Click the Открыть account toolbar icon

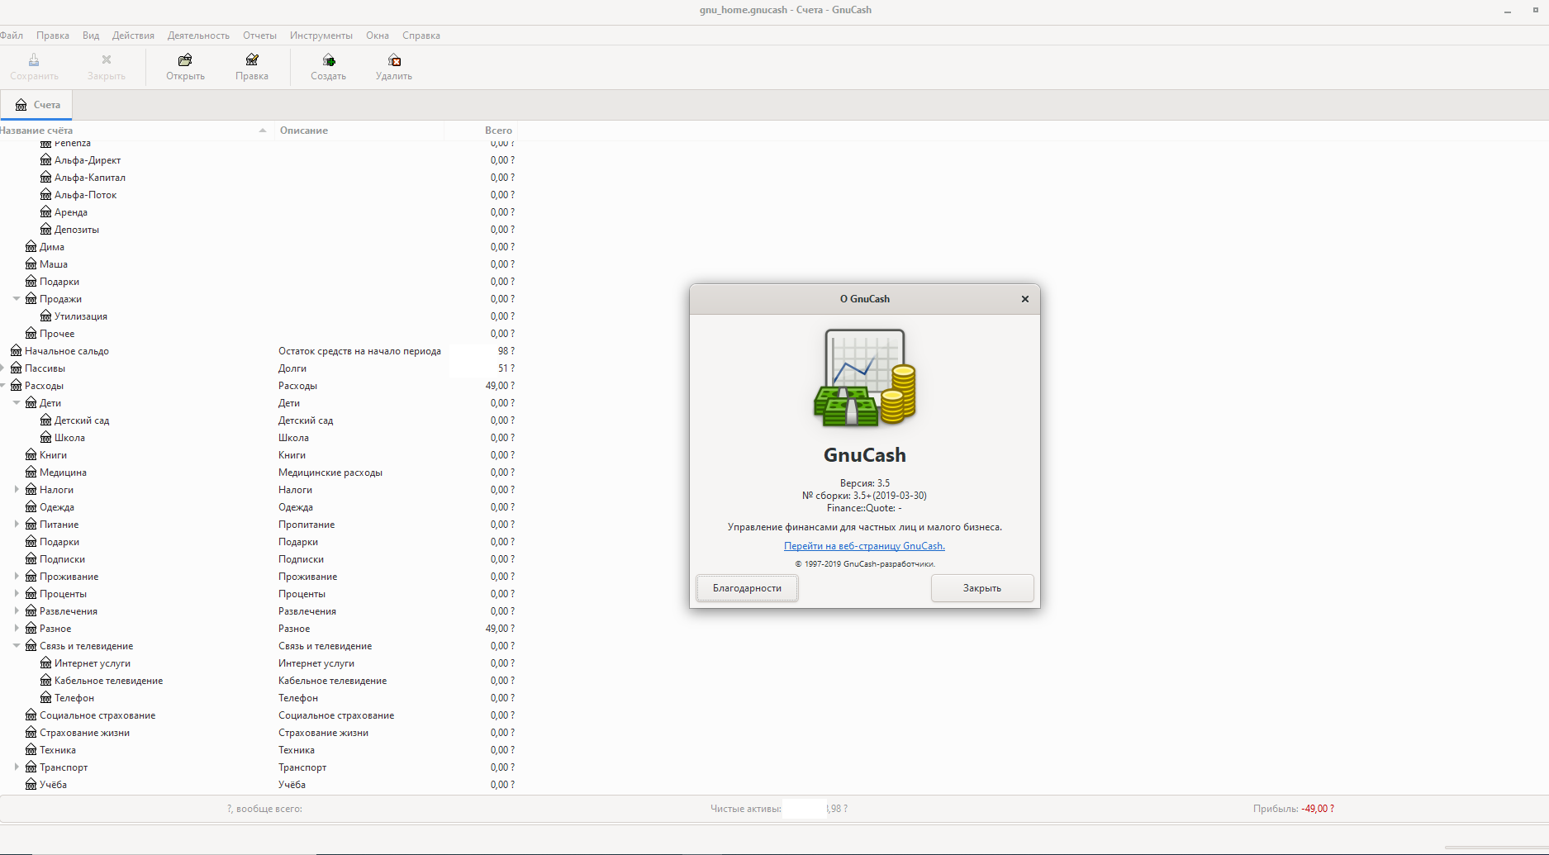185,60
